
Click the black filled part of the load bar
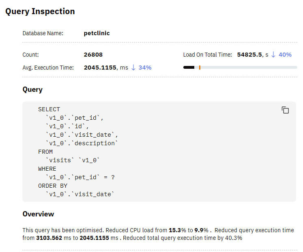189,68
